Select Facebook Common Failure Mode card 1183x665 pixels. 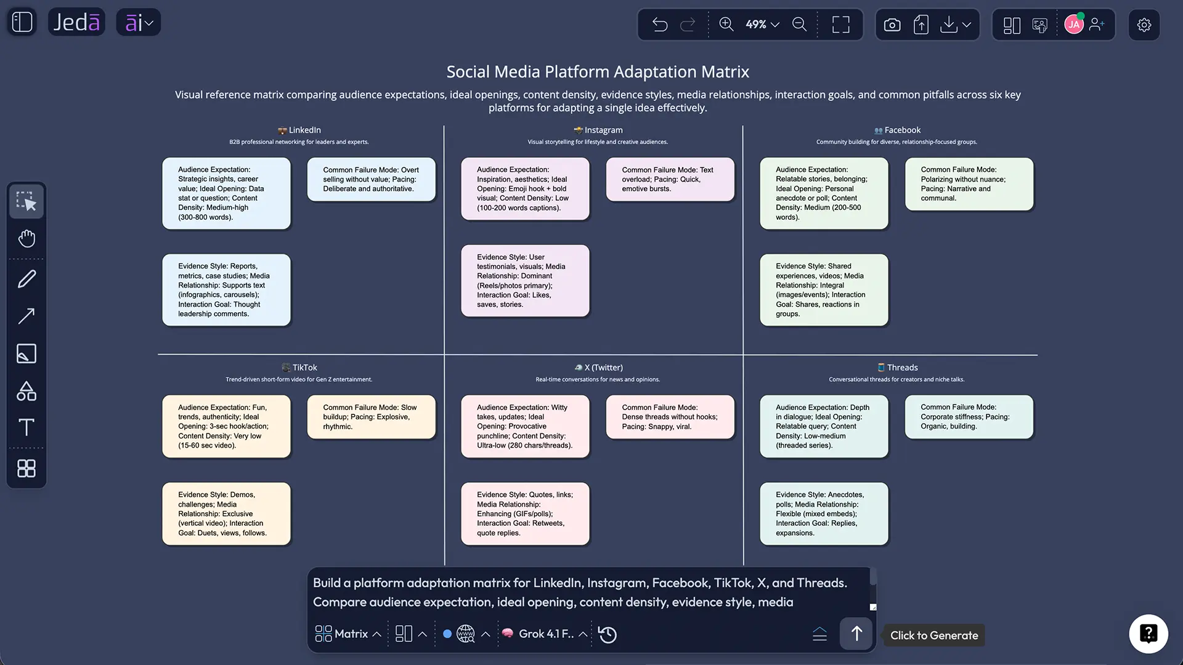[969, 184]
